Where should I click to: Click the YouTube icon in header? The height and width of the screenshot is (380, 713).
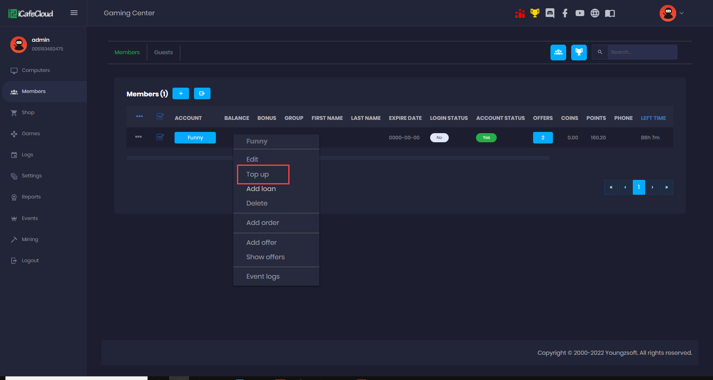(x=580, y=13)
